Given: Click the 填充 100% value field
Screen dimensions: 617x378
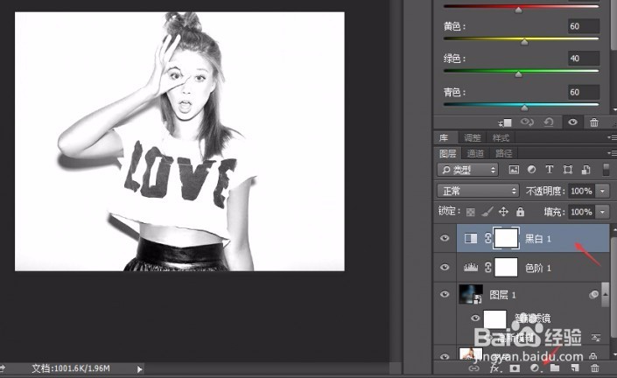Looking at the screenshot, I should pos(582,212).
